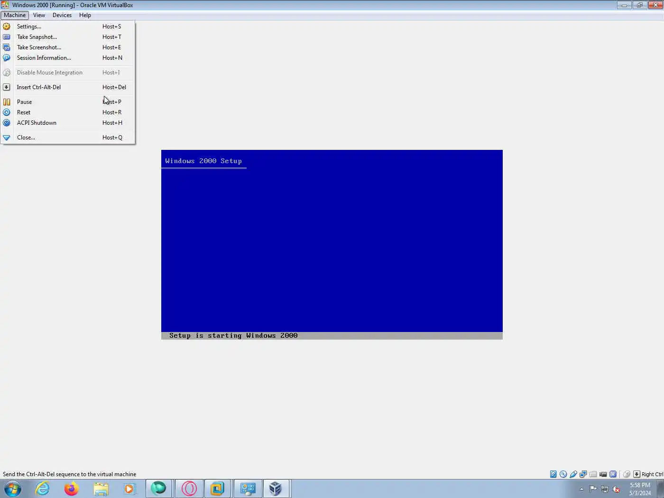Switch to Opera GX on the taskbar

coord(189,489)
